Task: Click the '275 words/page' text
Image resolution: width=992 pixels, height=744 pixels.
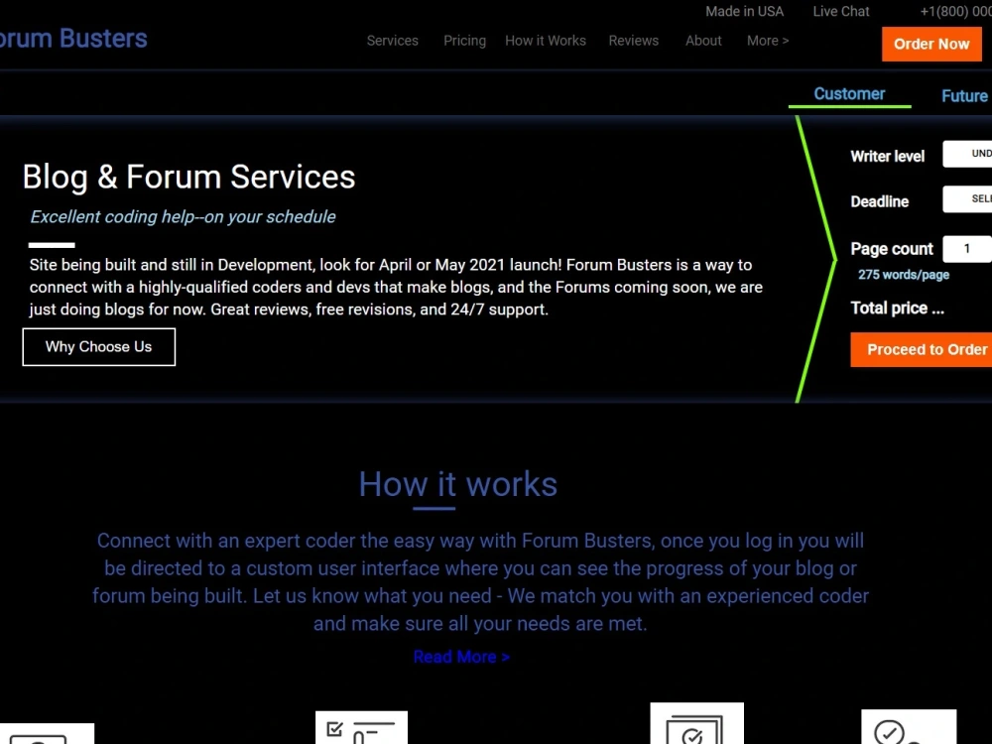Action: (x=904, y=275)
